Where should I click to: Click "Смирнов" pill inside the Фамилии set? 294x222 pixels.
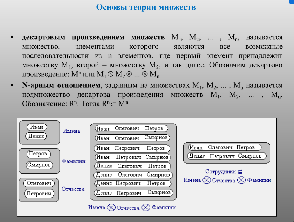point(39,165)
